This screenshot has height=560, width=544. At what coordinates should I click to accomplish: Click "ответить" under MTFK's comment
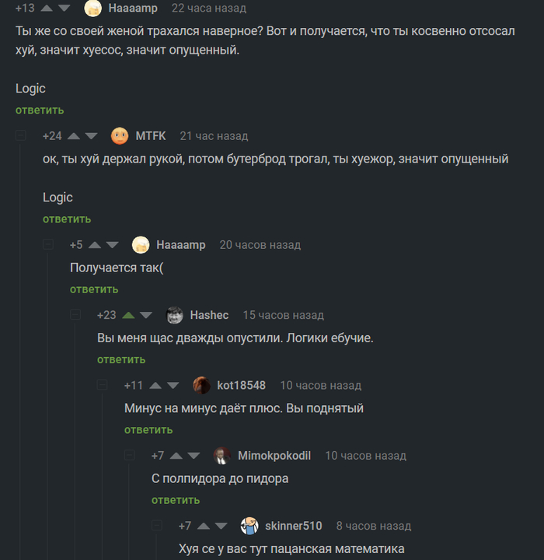[67, 219]
